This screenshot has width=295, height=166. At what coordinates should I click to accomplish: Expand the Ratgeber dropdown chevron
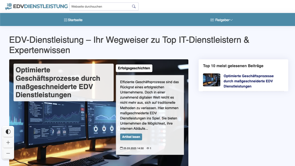(x=231, y=20)
